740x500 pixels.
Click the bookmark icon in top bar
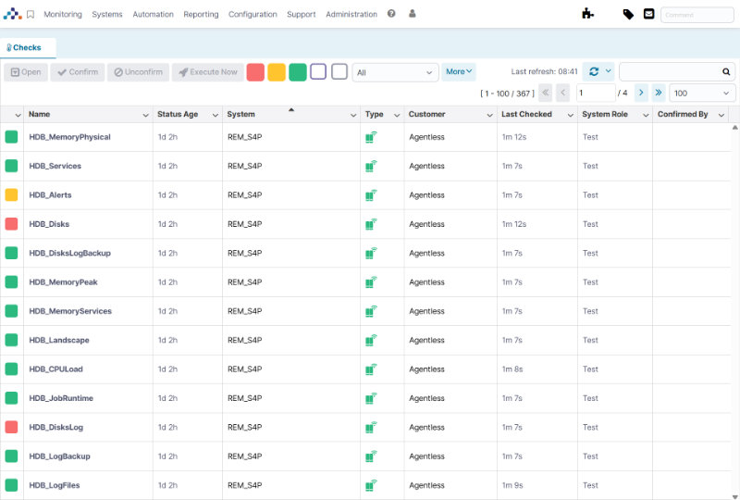tap(31, 15)
